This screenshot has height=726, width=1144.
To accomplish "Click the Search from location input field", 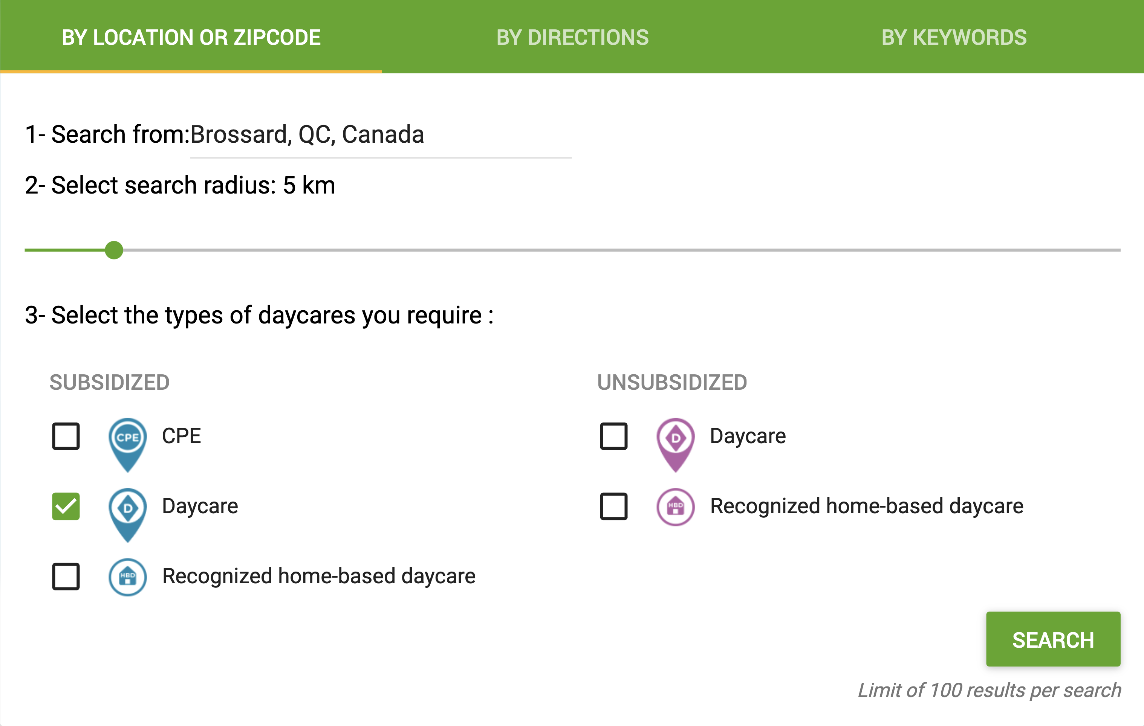I will (381, 135).
